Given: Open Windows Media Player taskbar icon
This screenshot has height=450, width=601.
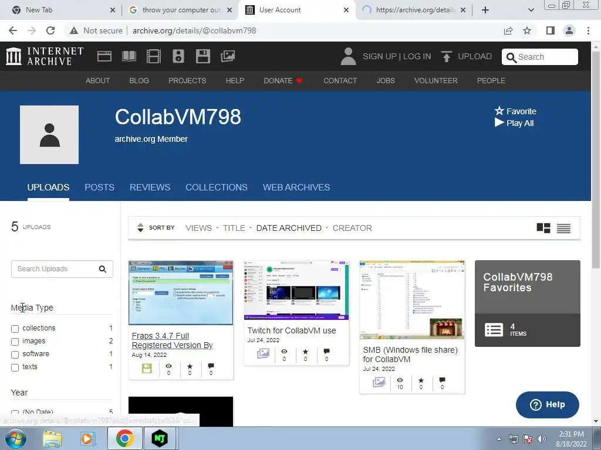Looking at the screenshot, I should (x=88, y=439).
